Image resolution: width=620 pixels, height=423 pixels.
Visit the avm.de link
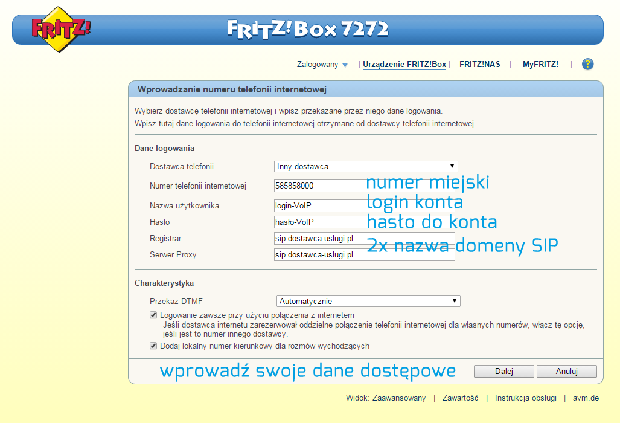[583, 398]
